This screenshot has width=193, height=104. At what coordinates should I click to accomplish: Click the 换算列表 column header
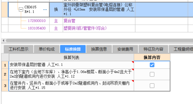pos(71,57)
